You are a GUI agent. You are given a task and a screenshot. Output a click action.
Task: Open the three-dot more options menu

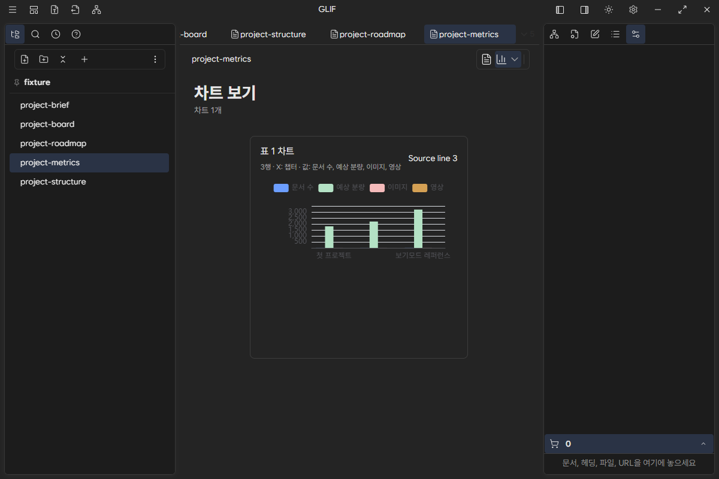(155, 59)
